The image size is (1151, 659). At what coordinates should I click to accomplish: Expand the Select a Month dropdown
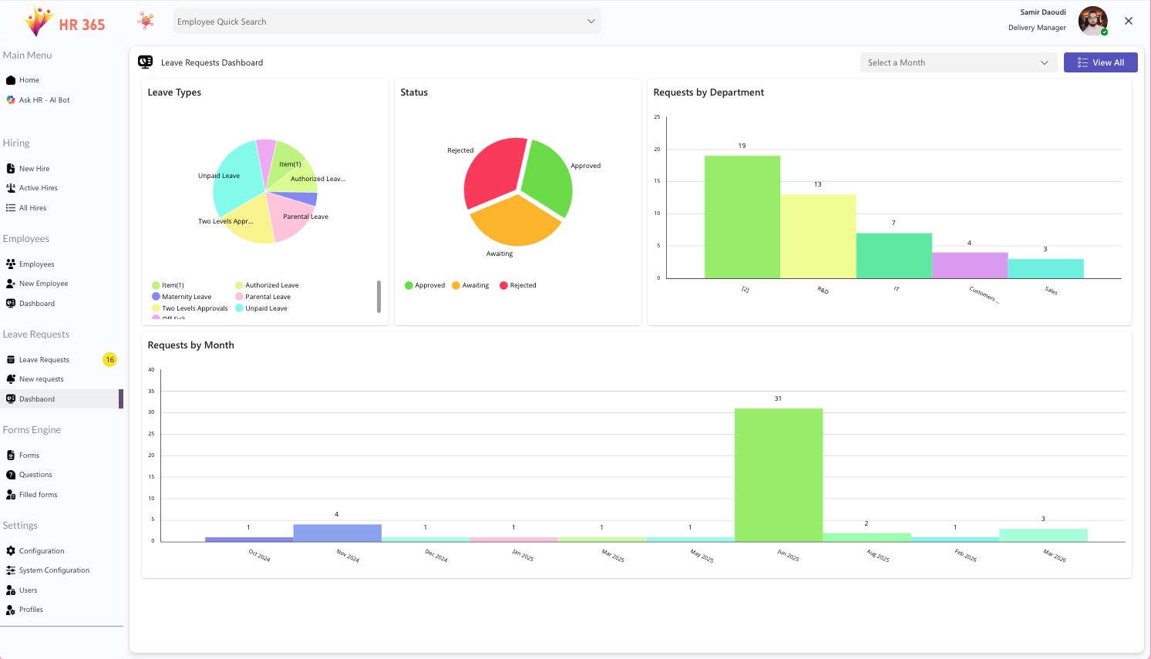(957, 62)
